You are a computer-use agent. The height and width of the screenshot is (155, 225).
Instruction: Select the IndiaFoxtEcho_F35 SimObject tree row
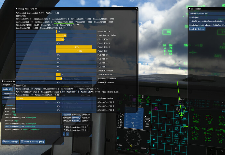pyautogui.click(x=32, y=127)
